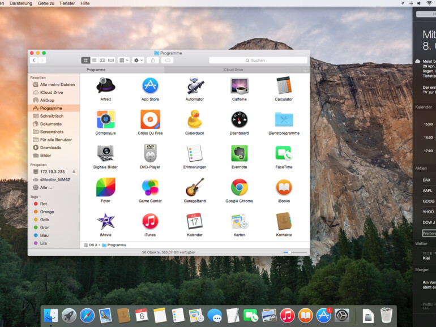Select FaceTime in the Programme window
This screenshot has width=436, height=327.
click(284, 153)
